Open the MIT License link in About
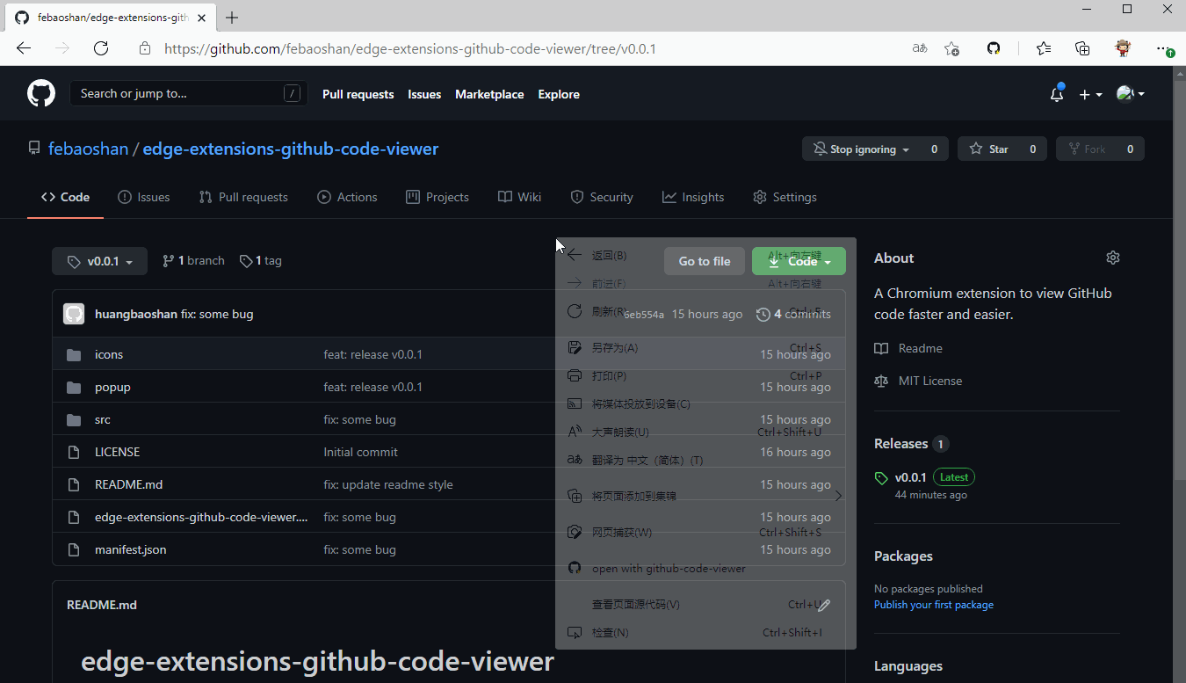The image size is (1186, 683). pyautogui.click(x=918, y=381)
